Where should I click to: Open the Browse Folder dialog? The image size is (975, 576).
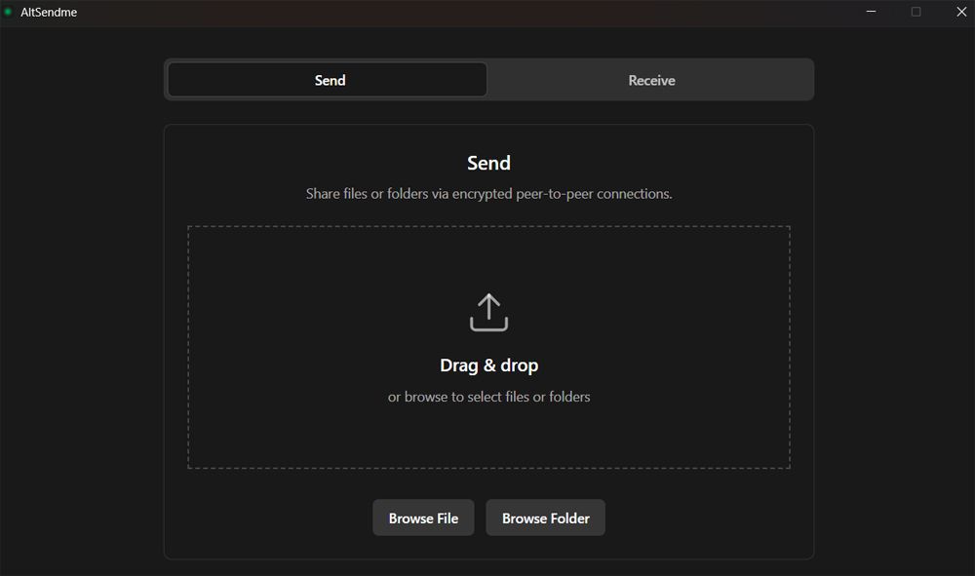pos(545,518)
